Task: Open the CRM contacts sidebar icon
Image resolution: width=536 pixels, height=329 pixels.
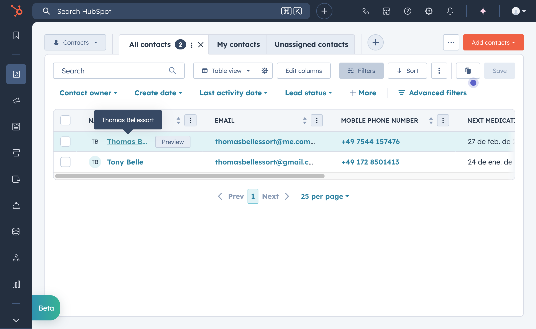Action: [x=16, y=74]
